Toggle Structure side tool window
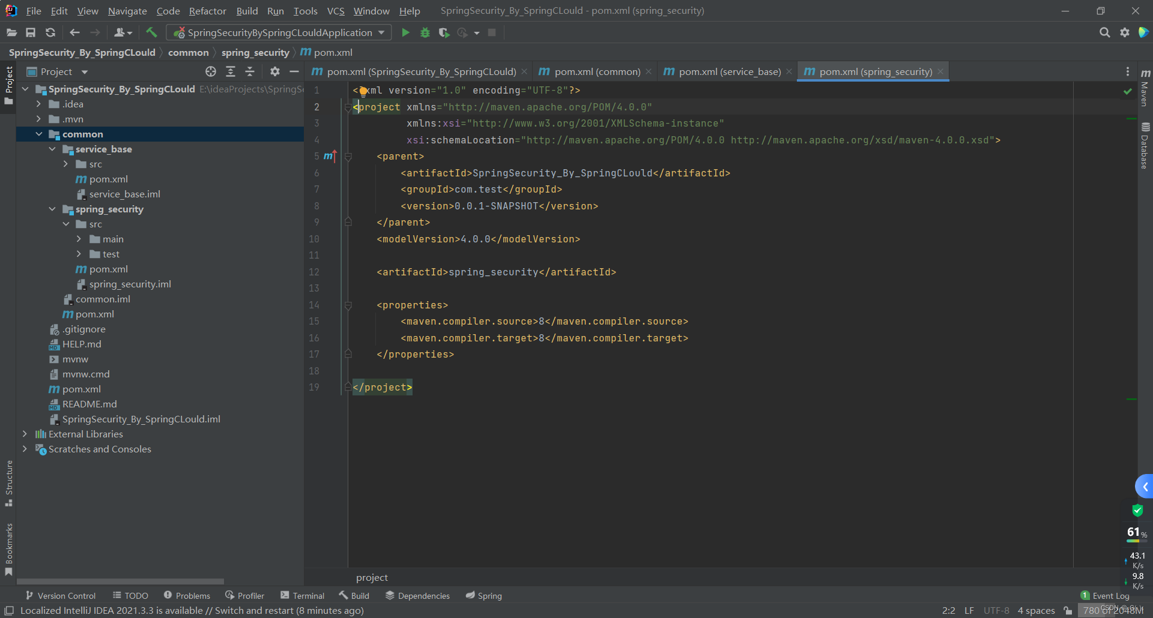 (x=8, y=484)
